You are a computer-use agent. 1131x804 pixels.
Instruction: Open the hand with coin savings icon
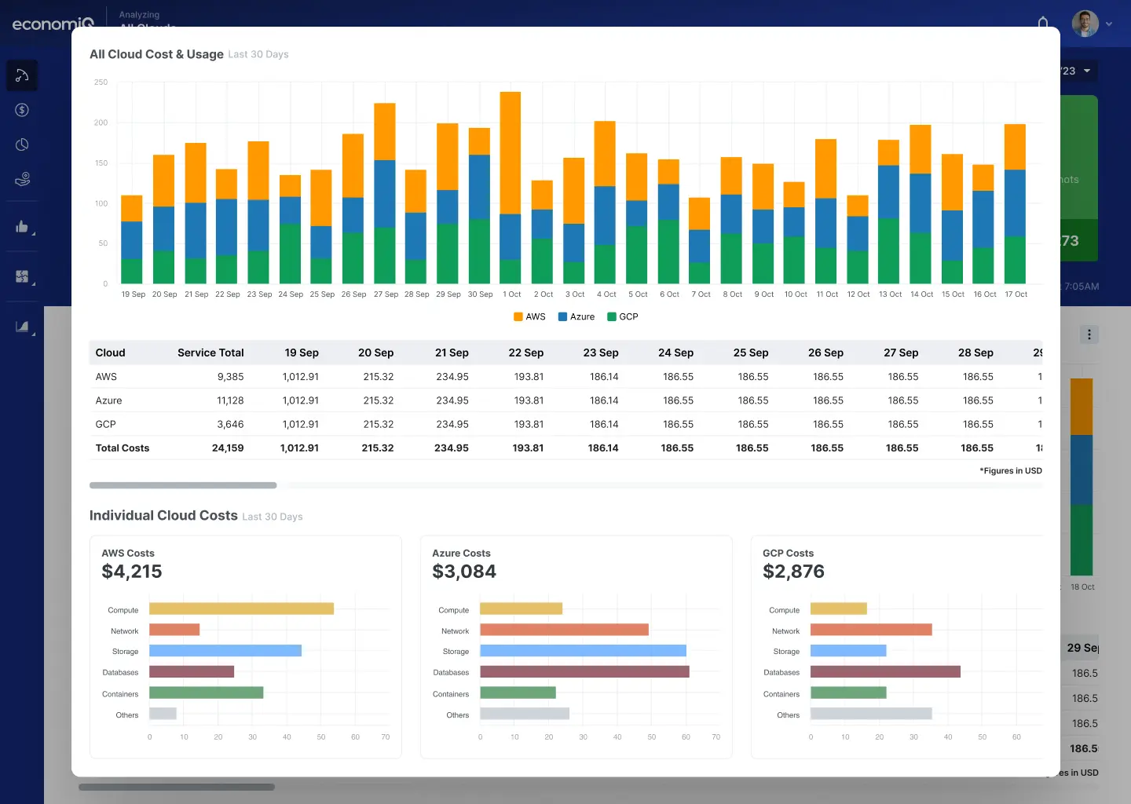(22, 179)
